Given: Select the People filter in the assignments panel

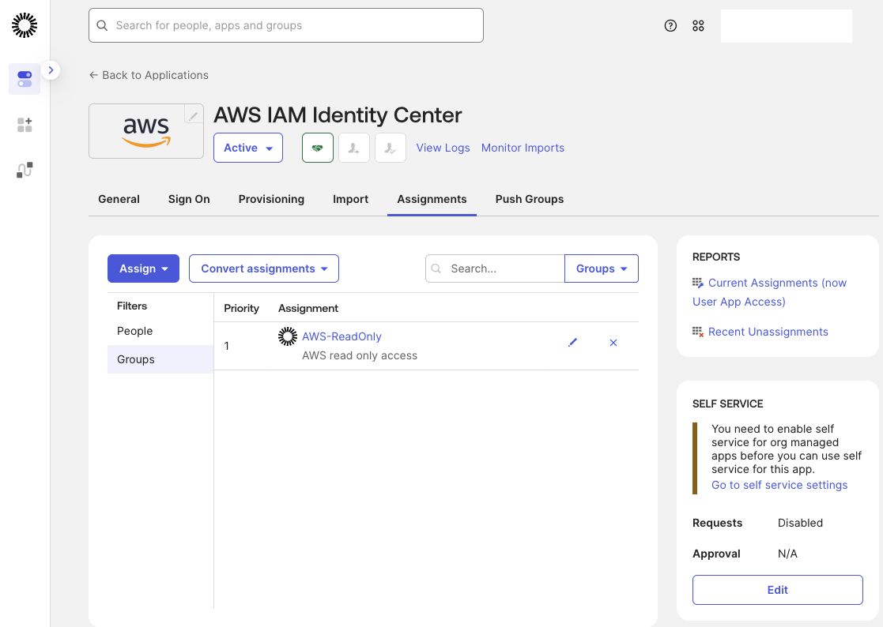Looking at the screenshot, I should pyautogui.click(x=134, y=331).
